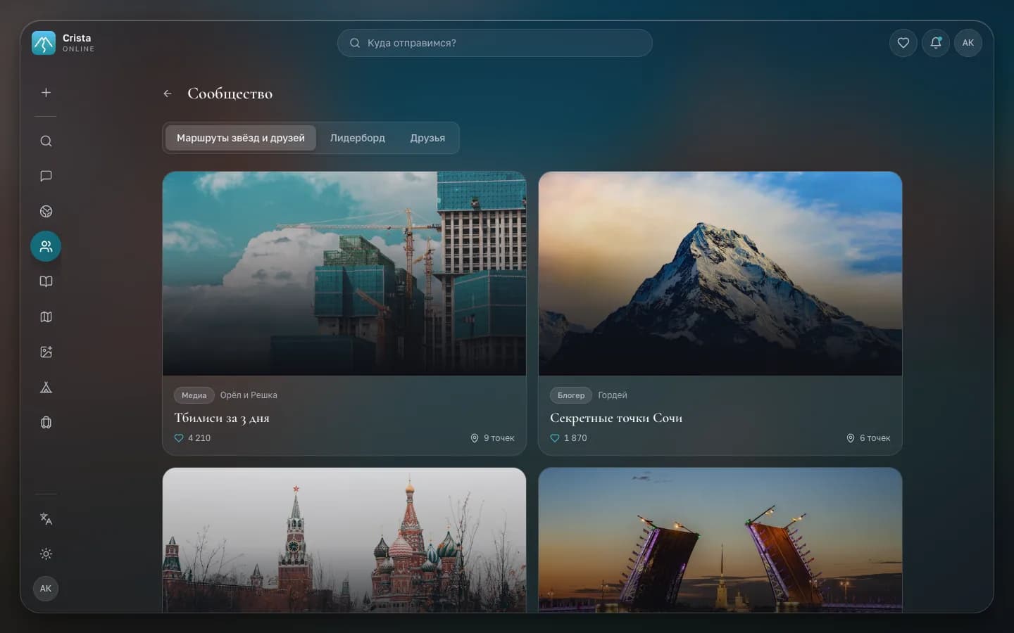Click the luggage icon in sidebar

tap(46, 422)
